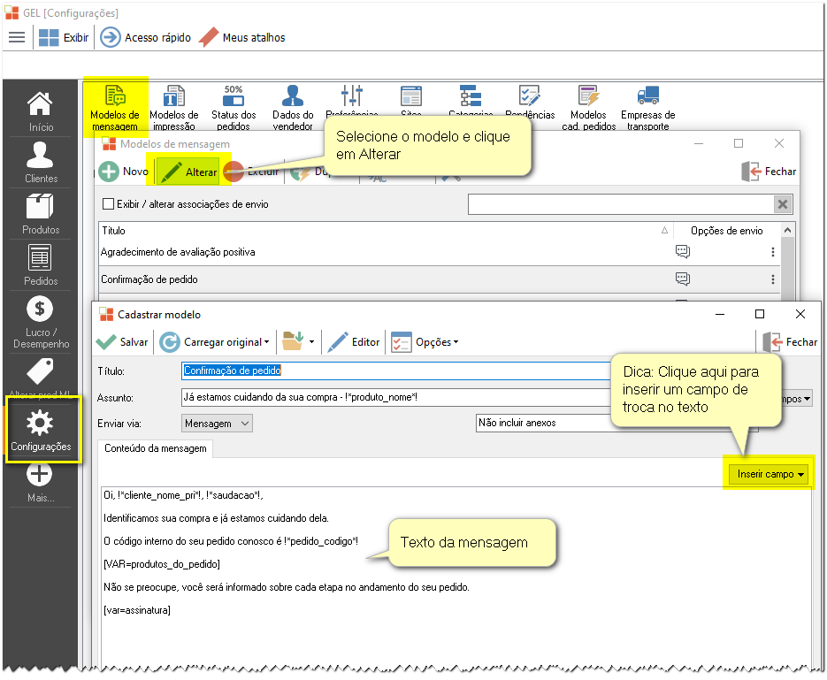Open the more menu for Agradecimento de avaliação positiva
Viewport: 827px width, 680px height.
pos(773,252)
